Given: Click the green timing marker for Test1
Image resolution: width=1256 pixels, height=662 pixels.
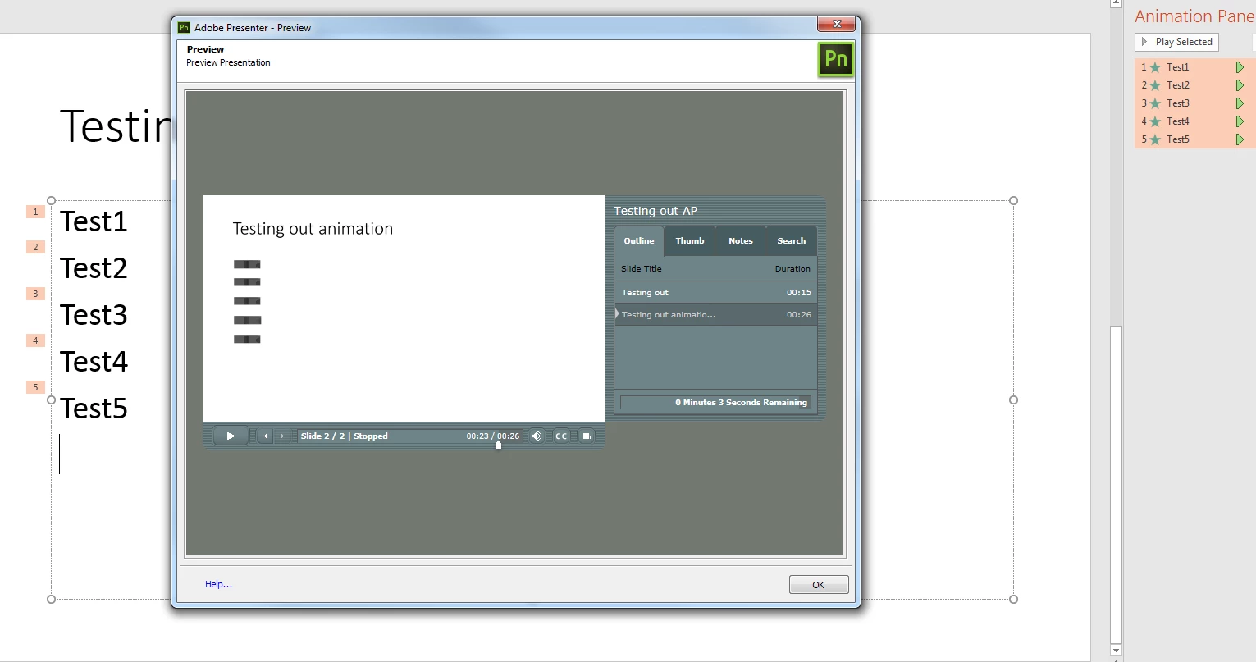Looking at the screenshot, I should click(x=1240, y=67).
